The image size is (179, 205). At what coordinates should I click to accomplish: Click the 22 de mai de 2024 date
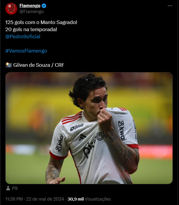[x=45, y=199]
